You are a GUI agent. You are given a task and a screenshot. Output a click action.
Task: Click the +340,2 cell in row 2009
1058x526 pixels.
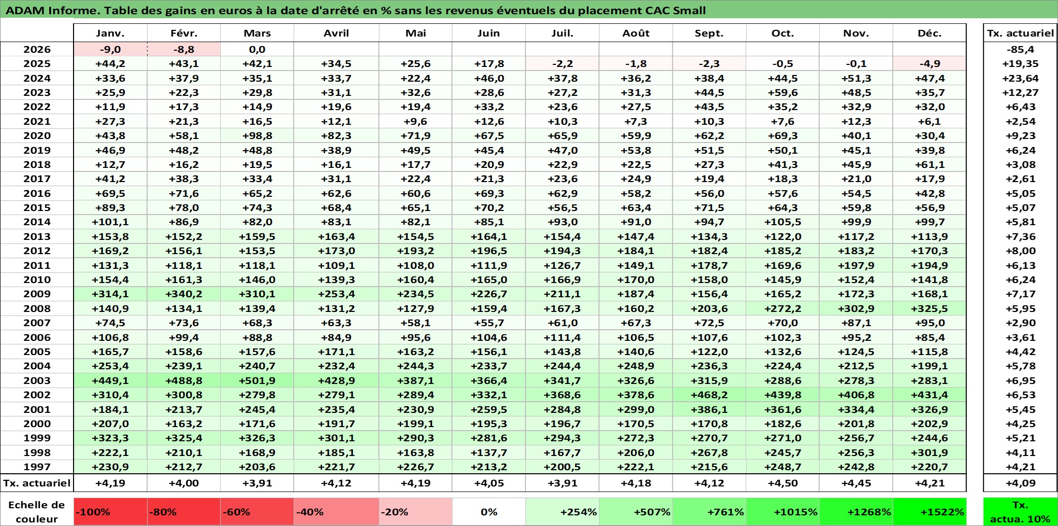184,294
